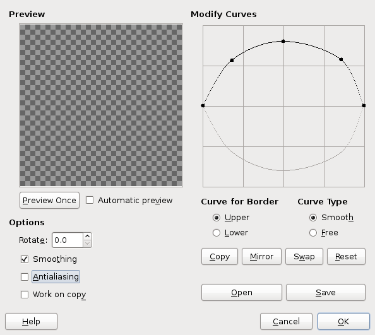The image size is (375, 335).
Task: Swap the upper and lower curves
Action: 304,257
